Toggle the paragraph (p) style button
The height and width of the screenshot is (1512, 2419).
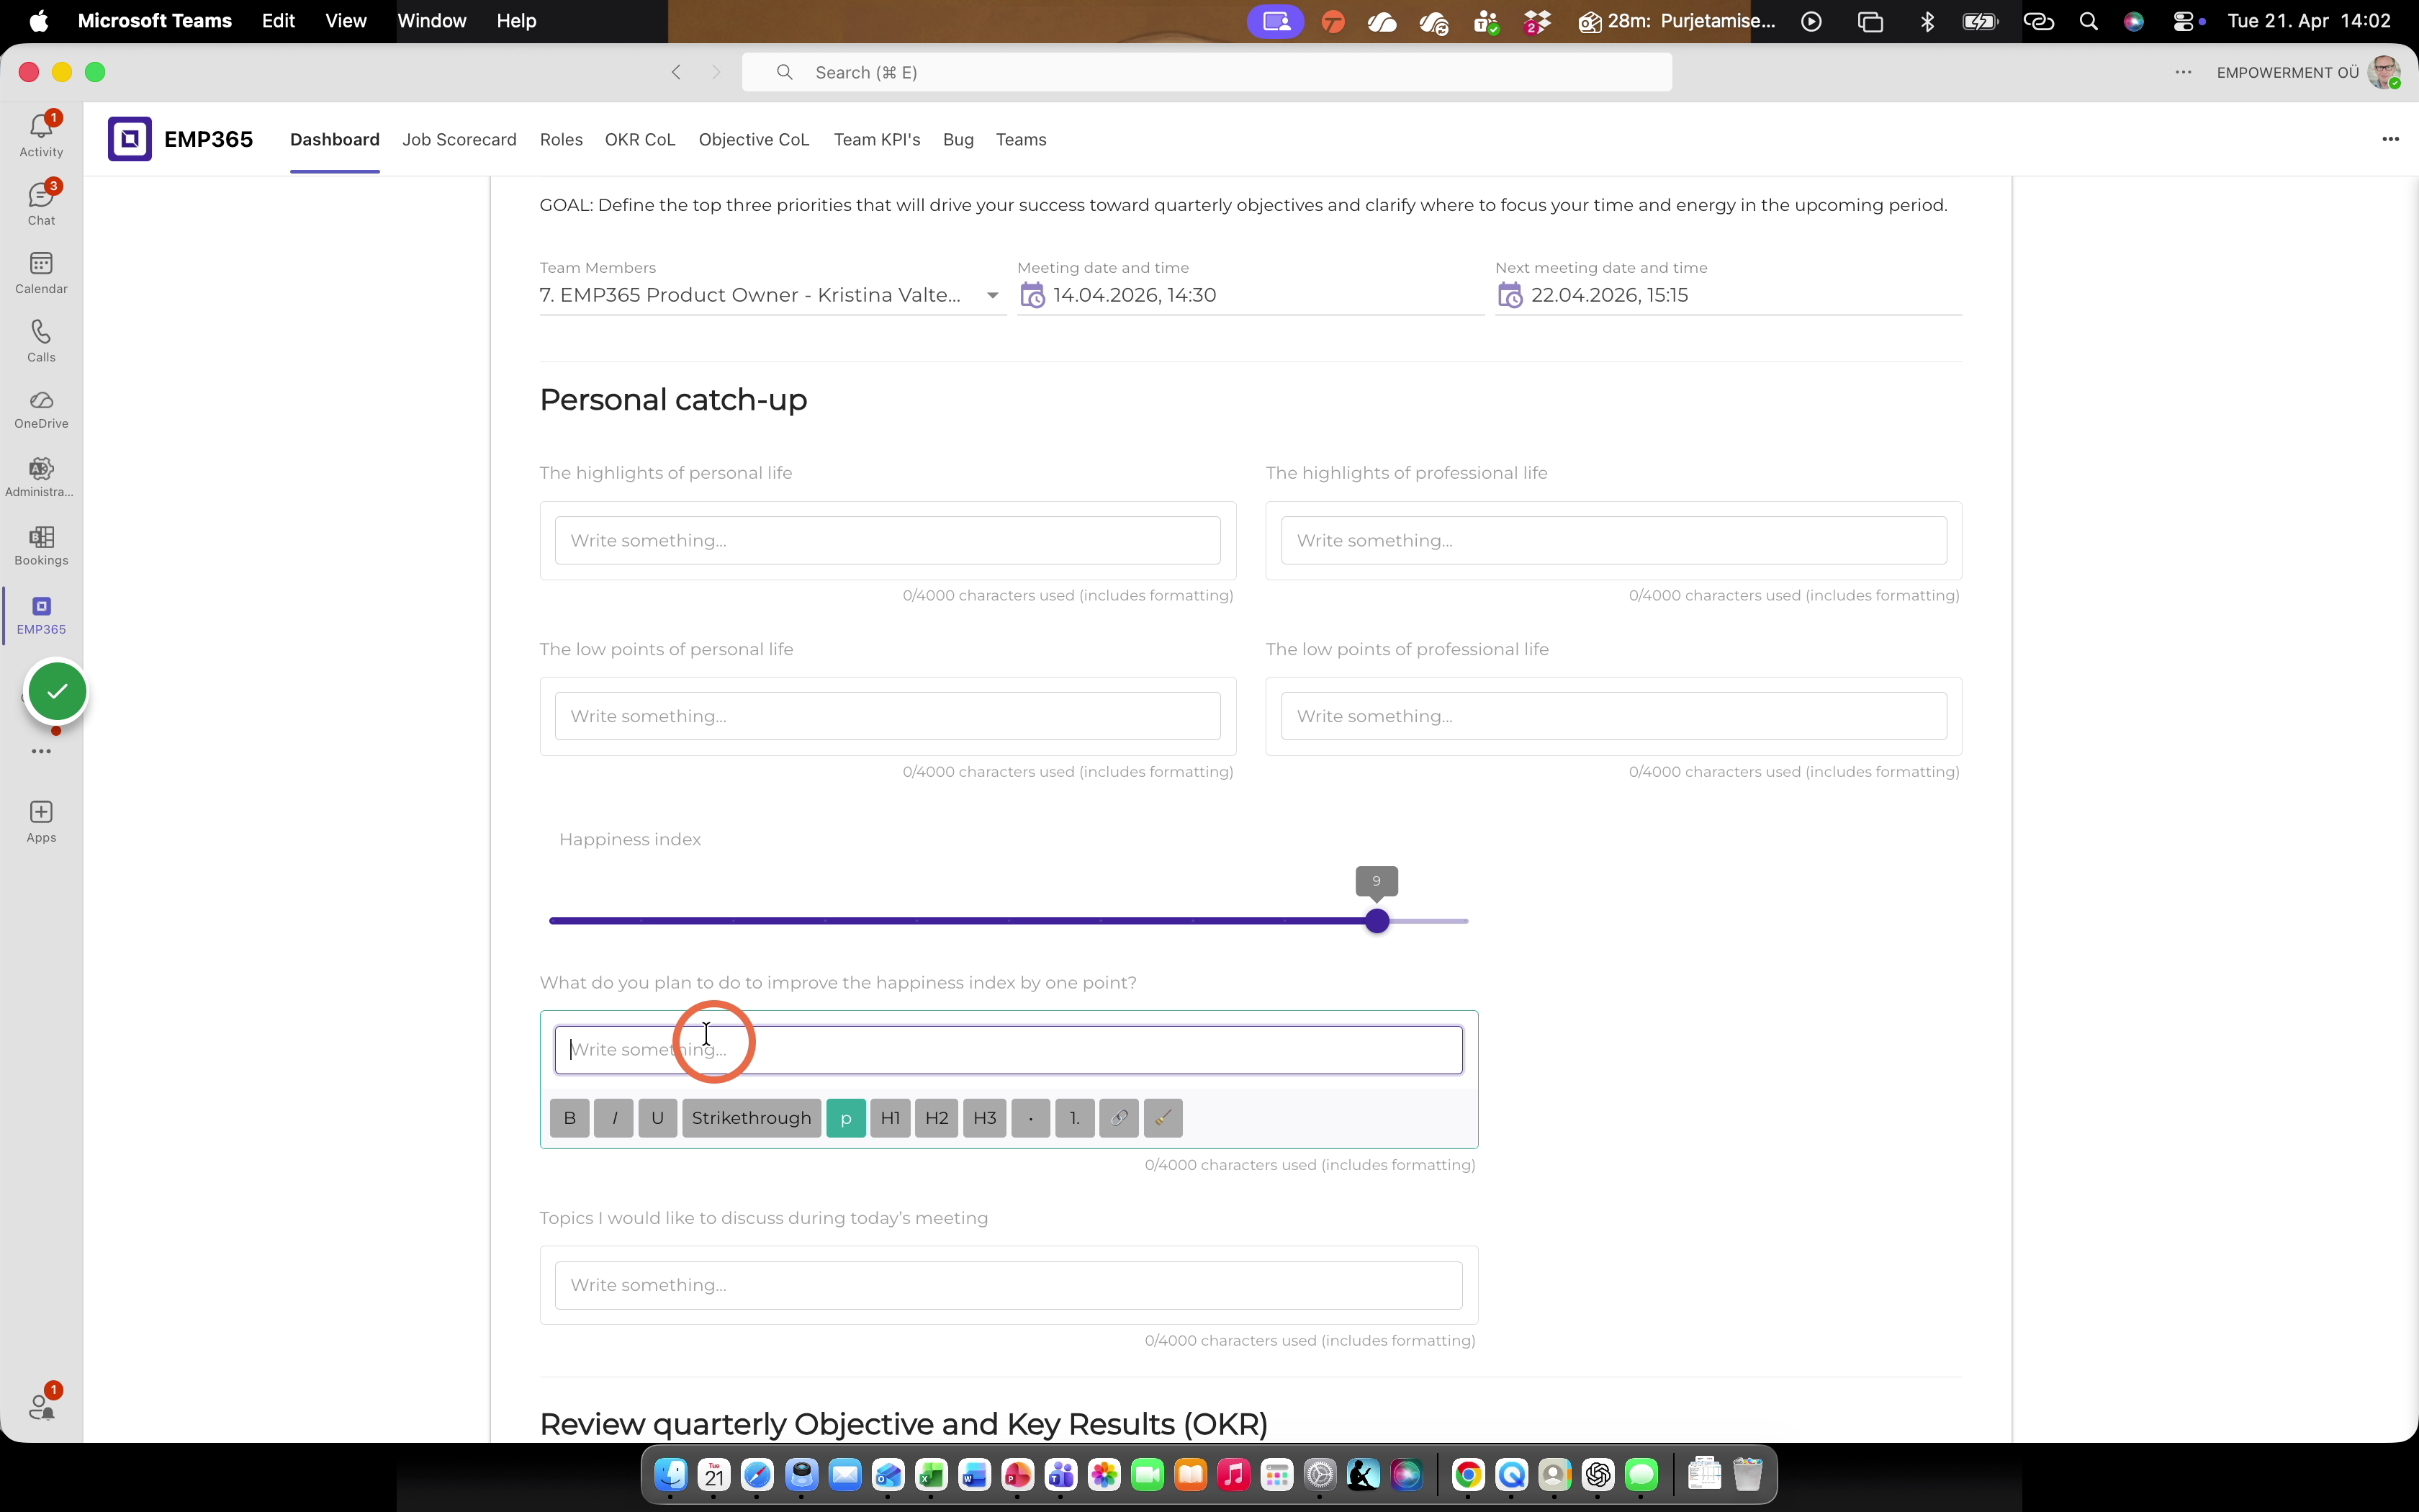click(x=846, y=1118)
